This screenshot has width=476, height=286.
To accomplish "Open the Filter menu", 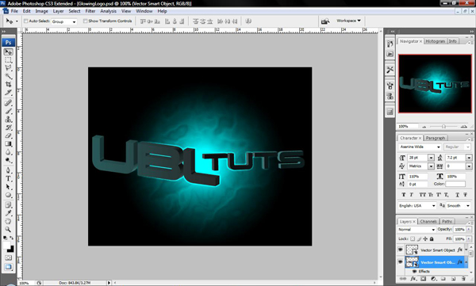I will point(90,11).
